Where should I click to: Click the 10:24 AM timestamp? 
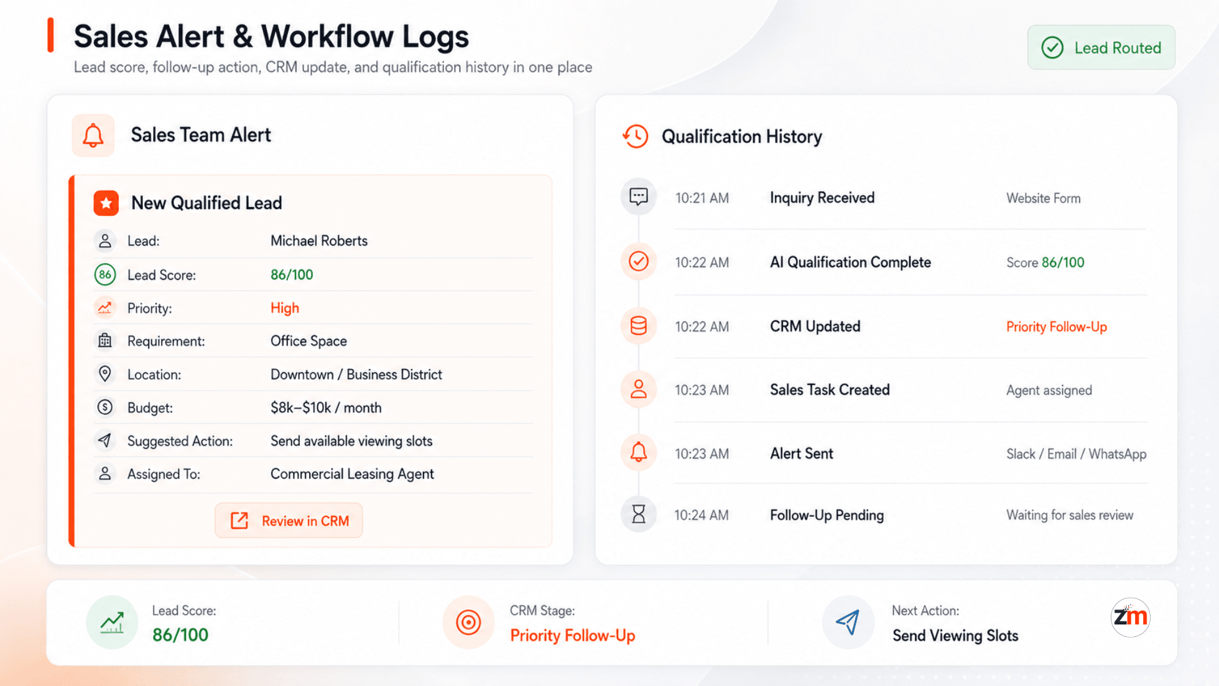click(x=702, y=515)
